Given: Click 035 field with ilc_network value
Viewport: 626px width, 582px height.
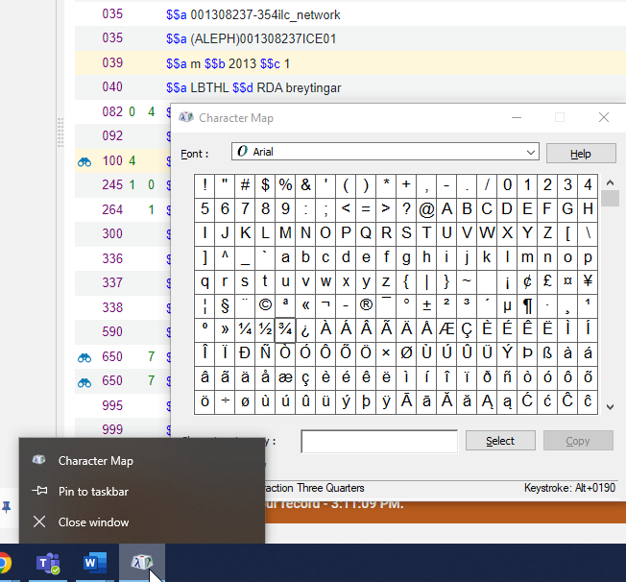Looking at the screenshot, I should pos(253,14).
